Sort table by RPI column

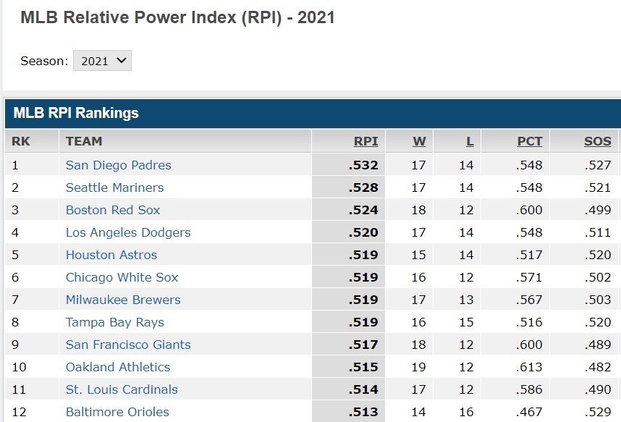coord(366,141)
